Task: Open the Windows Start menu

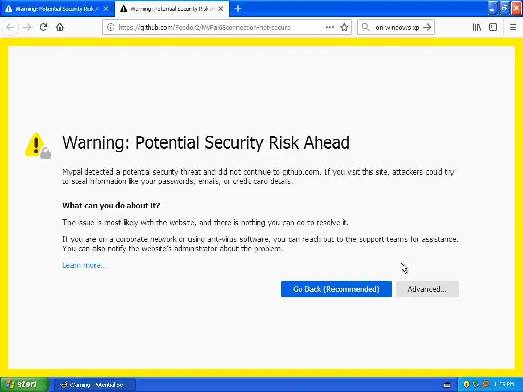Action: coord(24,385)
